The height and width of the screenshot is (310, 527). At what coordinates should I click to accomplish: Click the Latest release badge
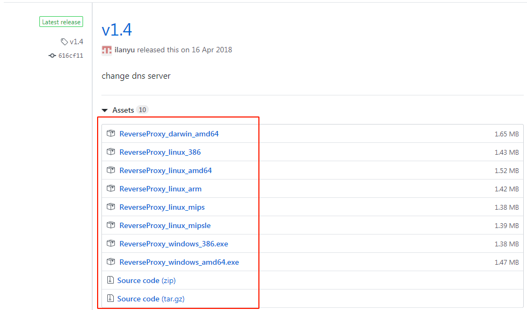[61, 22]
